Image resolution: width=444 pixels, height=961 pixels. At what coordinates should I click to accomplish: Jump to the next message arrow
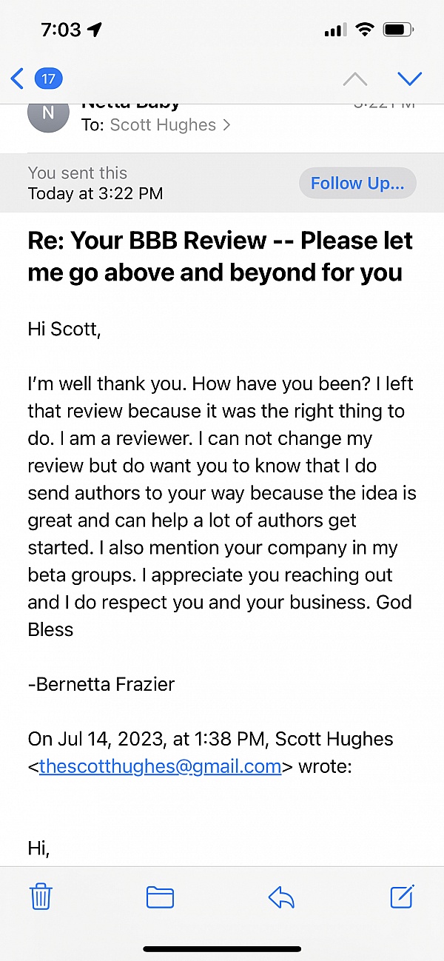pyautogui.click(x=409, y=78)
